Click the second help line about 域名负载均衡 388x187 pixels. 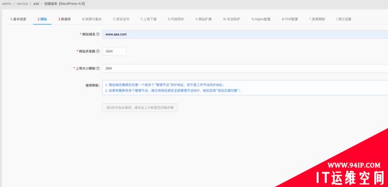(x=173, y=90)
